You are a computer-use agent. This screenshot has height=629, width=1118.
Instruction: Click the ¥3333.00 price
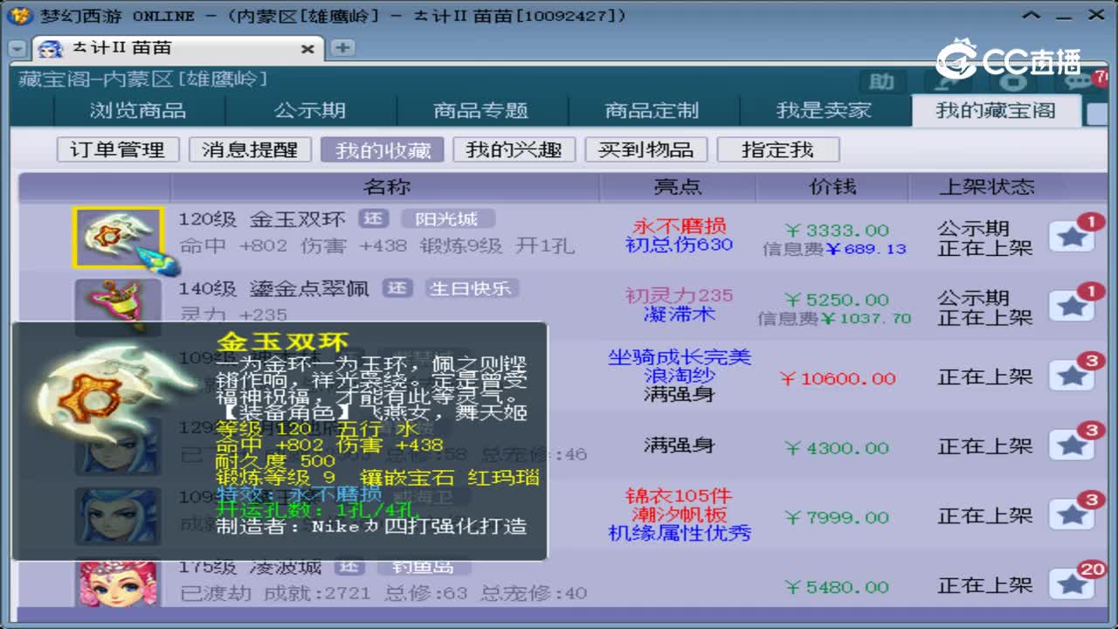pos(836,230)
